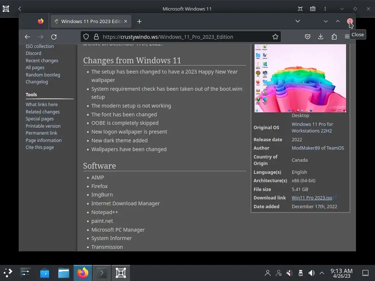Open the All pages link
Image resolution: width=375 pixels, height=281 pixels.
pos(35,68)
